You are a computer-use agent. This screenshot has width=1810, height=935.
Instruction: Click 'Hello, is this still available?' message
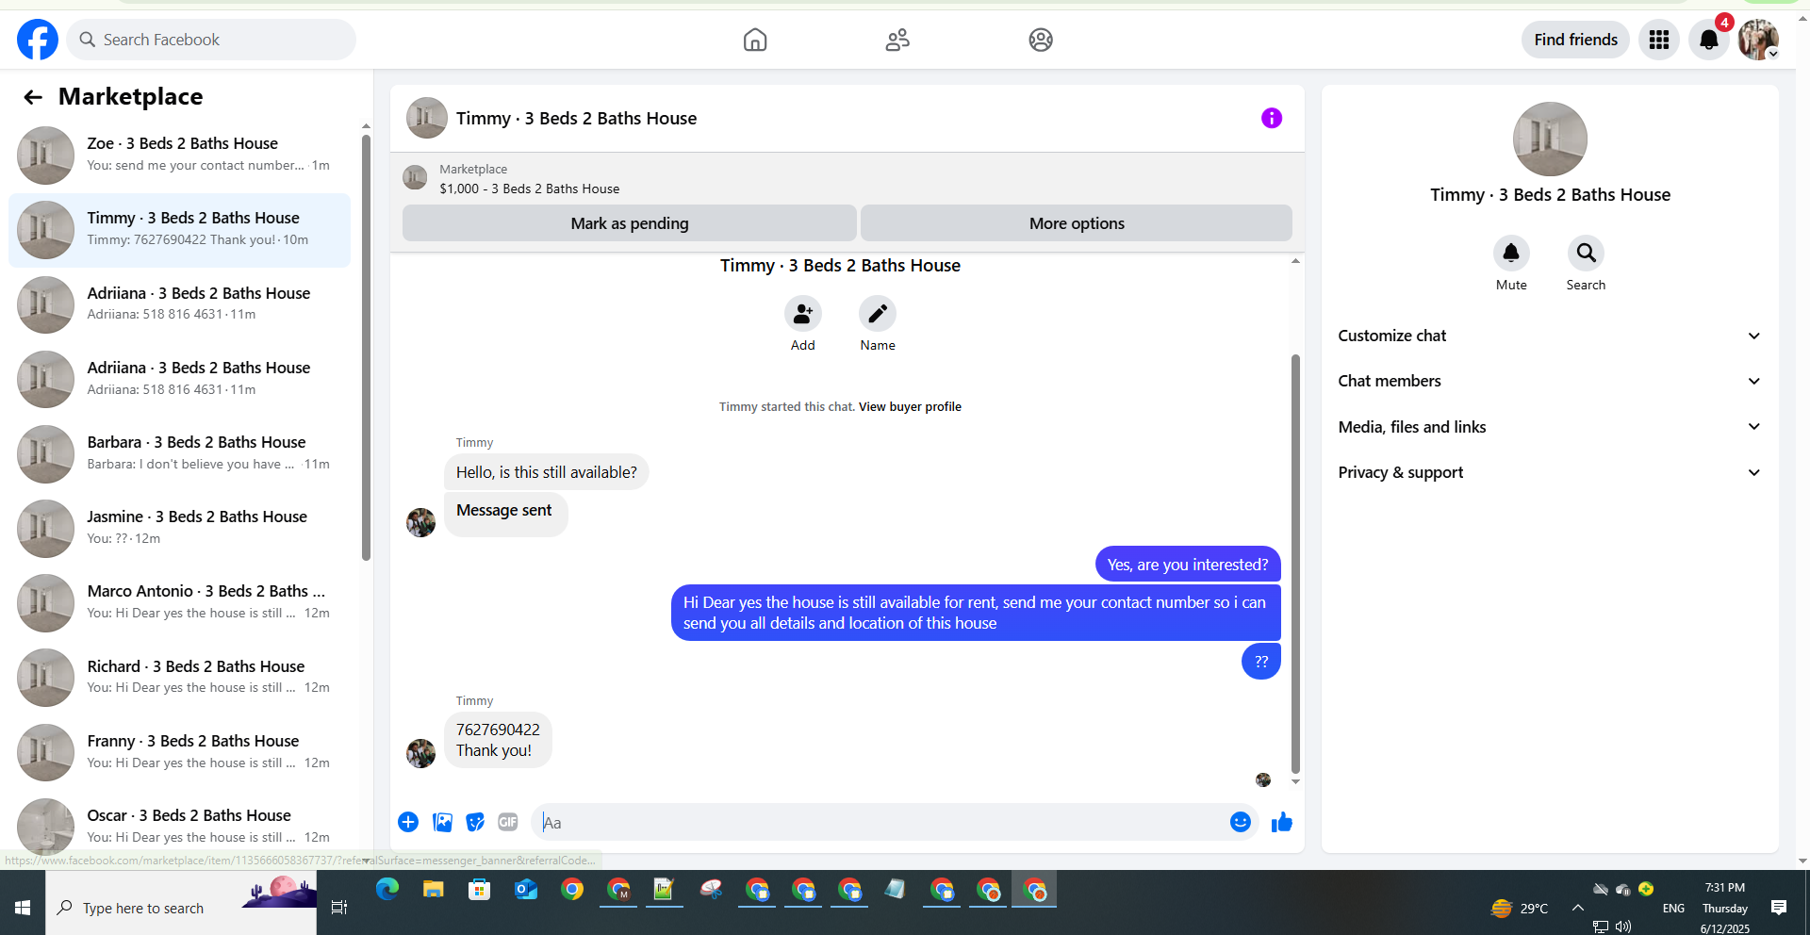547,472
